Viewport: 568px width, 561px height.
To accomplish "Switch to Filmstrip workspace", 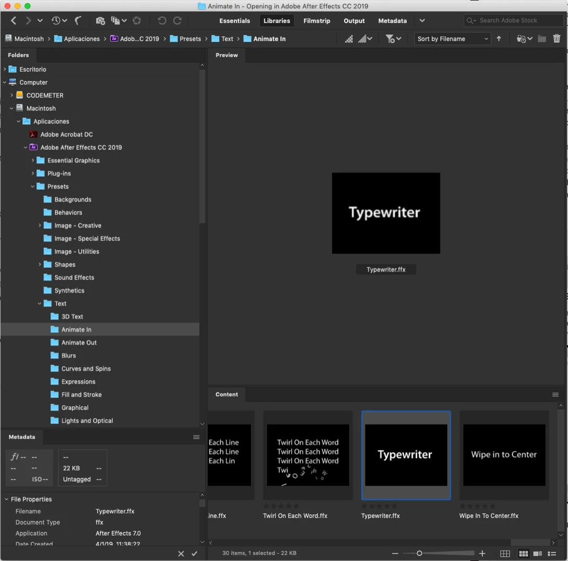I will 316,21.
